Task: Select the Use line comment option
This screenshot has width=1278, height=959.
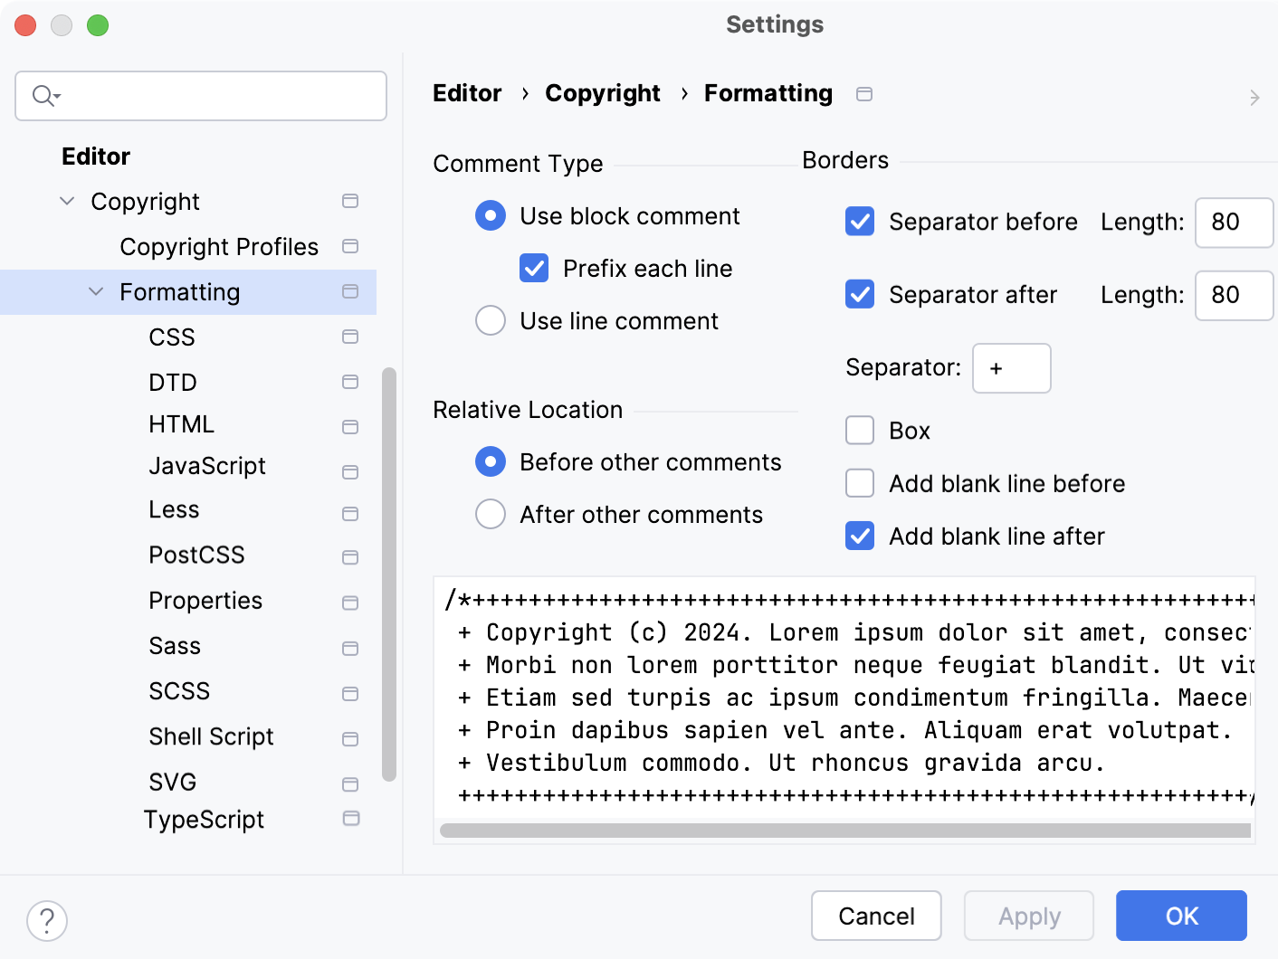Action: [490, 320]
